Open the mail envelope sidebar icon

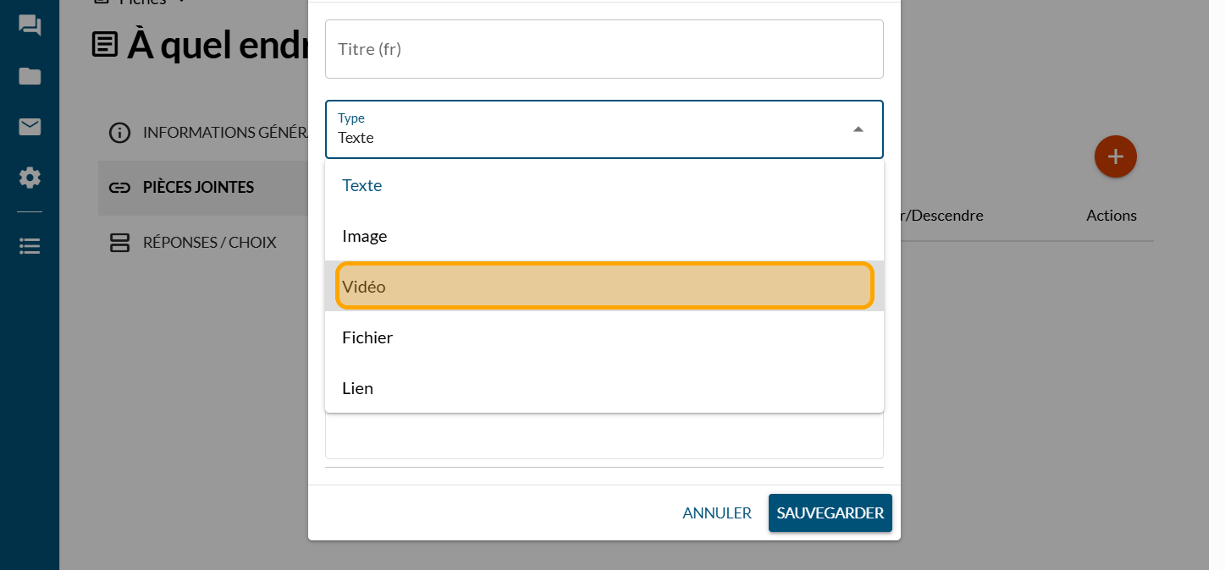click(x=30, y=127)
